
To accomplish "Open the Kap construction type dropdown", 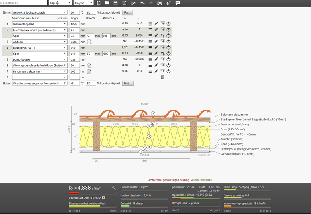I will (x=60, y=3).
